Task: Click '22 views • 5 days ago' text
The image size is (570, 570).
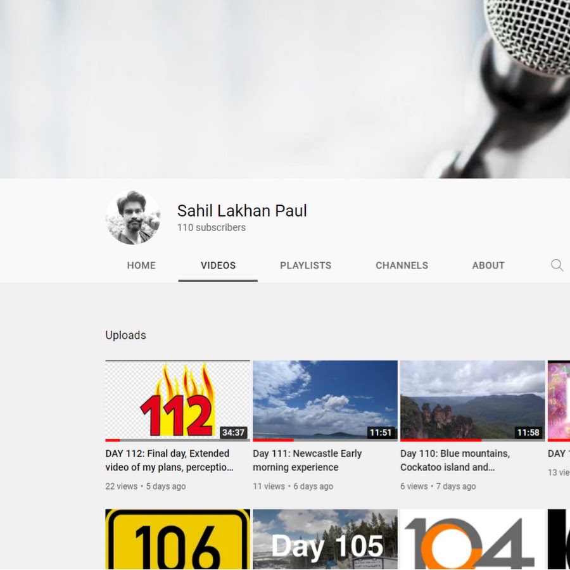Action: coord(146,486)
